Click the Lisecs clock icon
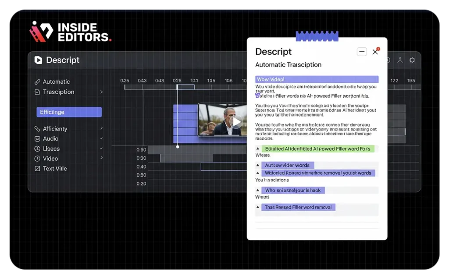Viewport: 449px width, 279px height. (37, 149)
